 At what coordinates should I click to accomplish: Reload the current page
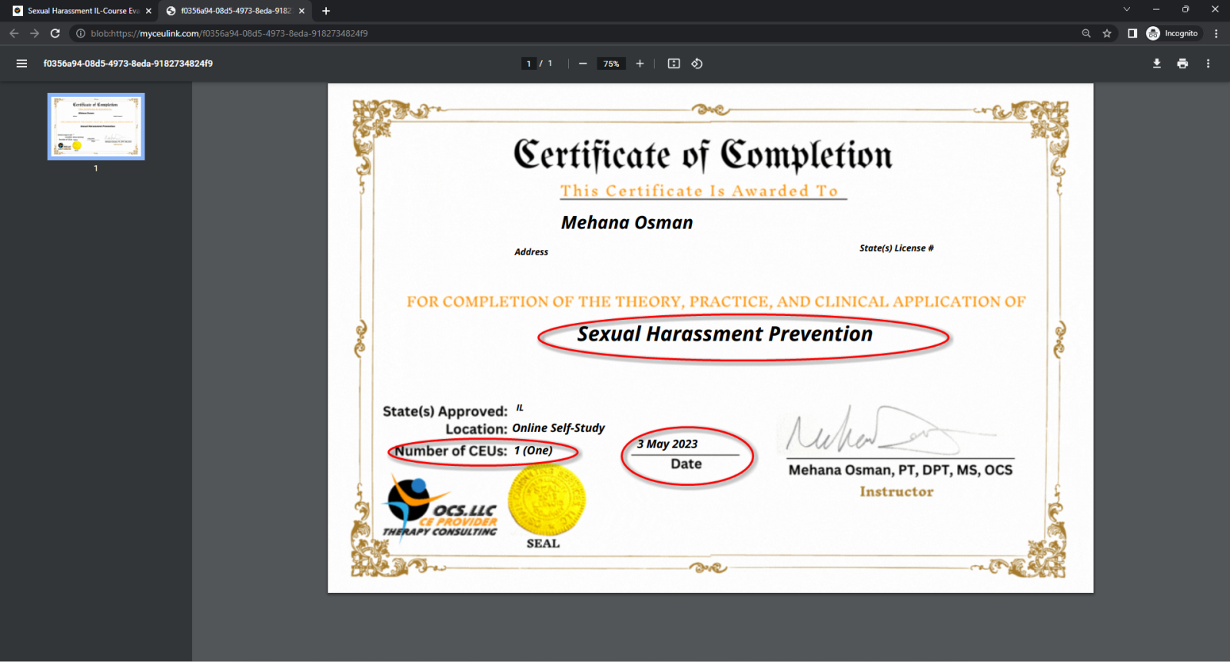[x=55, y=33]
